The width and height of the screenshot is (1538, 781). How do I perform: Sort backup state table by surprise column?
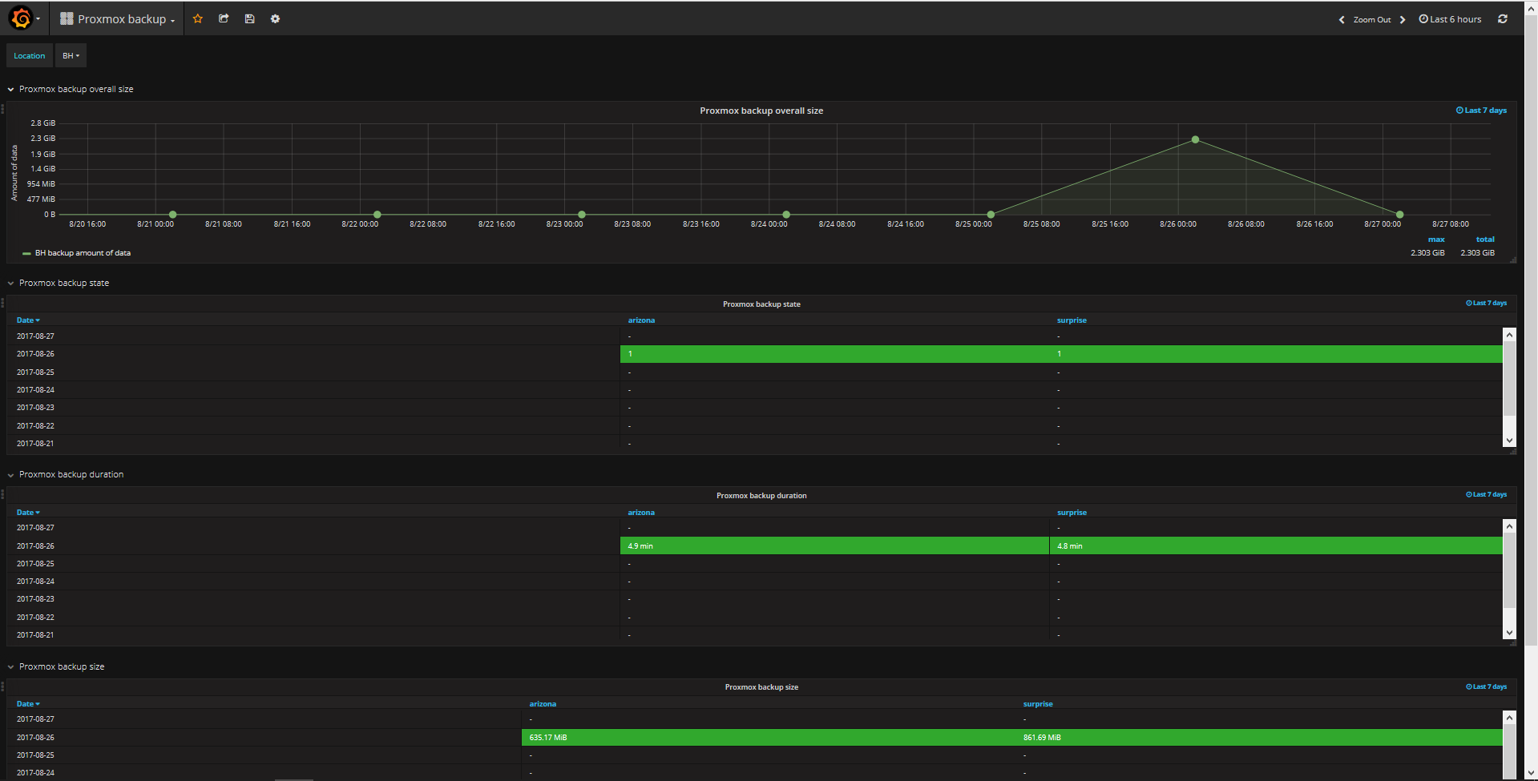pos(1072,320)
